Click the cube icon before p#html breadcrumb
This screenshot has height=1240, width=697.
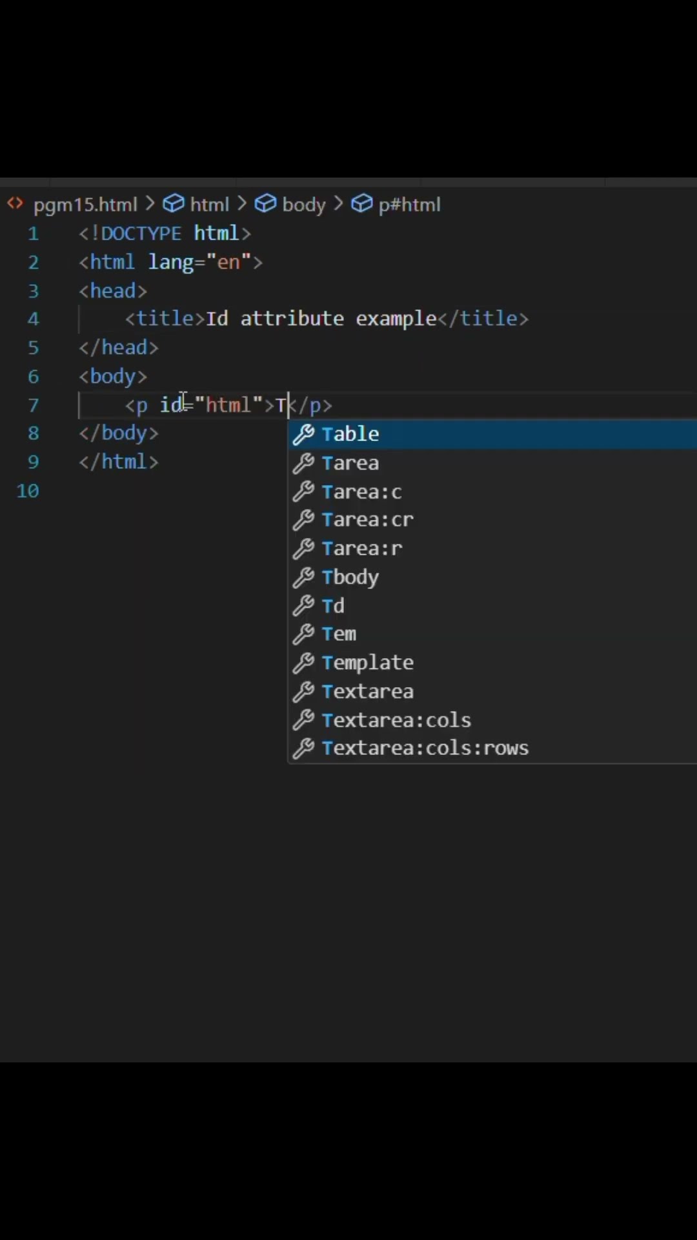point(361,204)
